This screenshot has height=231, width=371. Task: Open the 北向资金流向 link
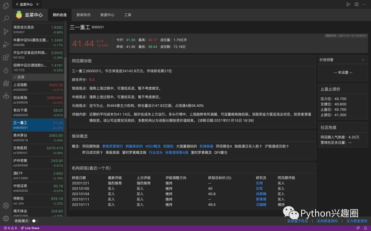[x=327, y=221]
